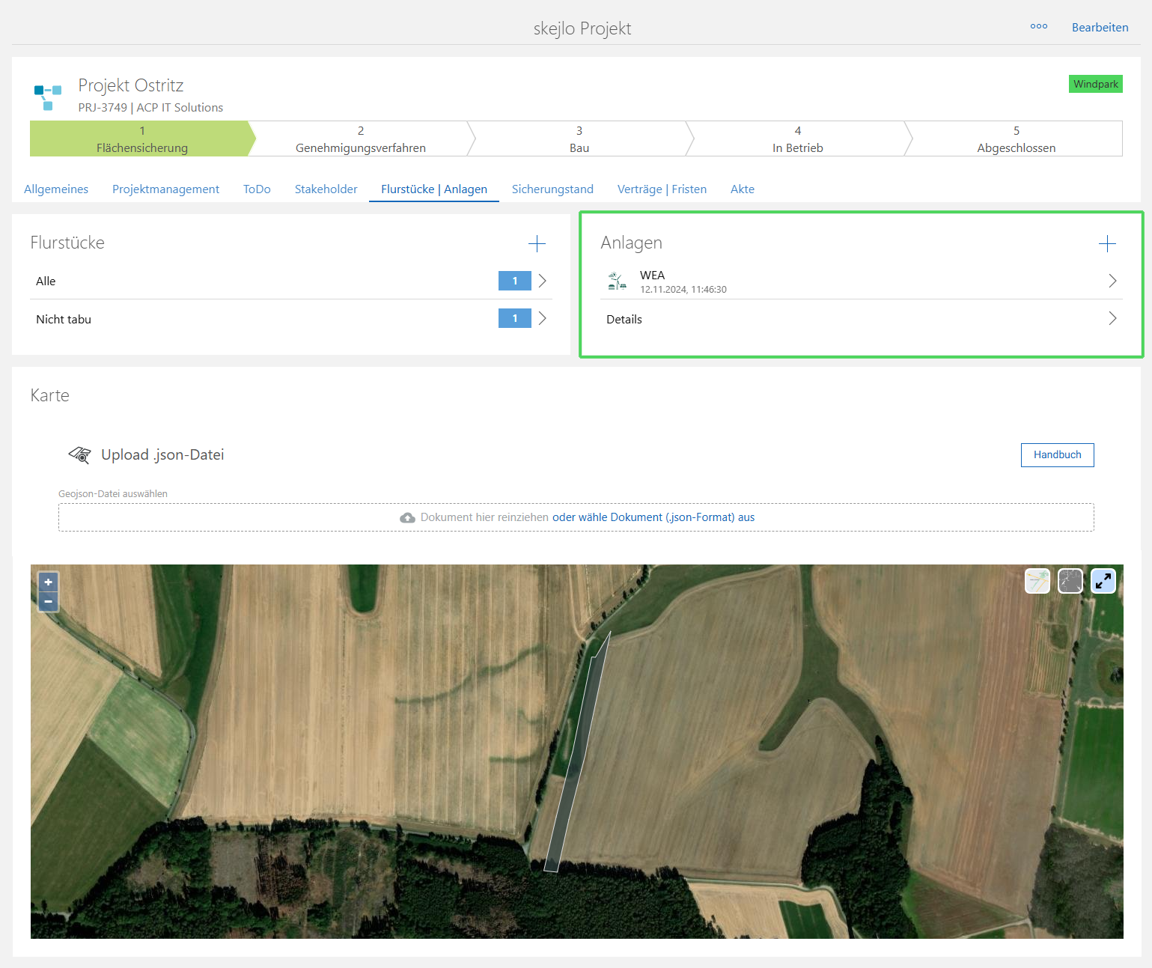The width and height of the screenshot is (1152, 968).
Task: Select the Genehmigungsverfahren phase step
Action: pyautogui.click(x=360, y=139)
